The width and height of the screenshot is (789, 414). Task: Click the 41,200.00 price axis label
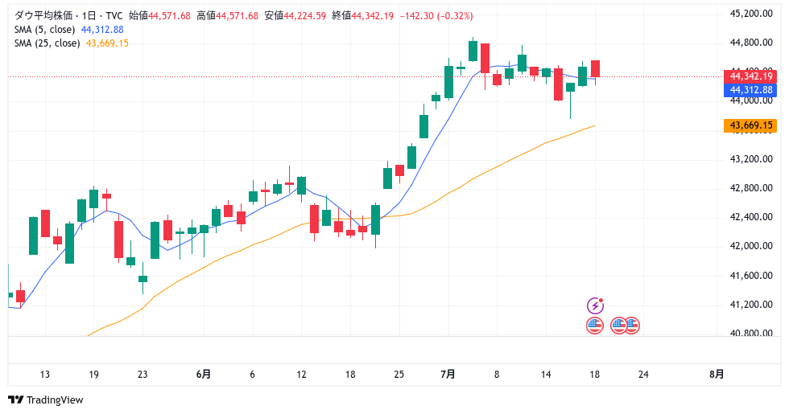click(751, 305)
